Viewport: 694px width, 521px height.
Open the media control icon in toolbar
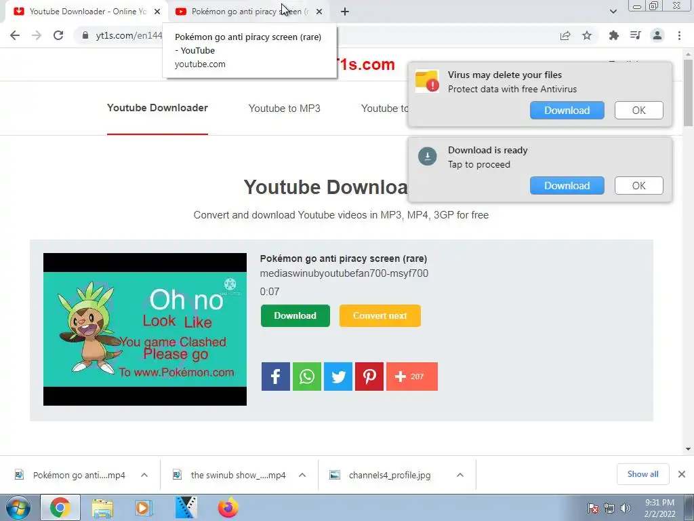635,35
